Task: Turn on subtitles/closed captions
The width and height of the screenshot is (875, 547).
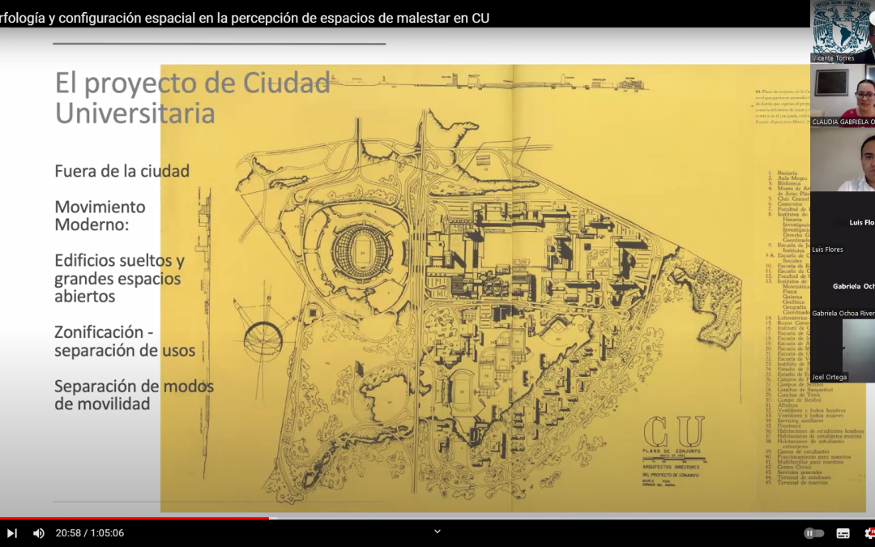Action: (x=843, y=533)
